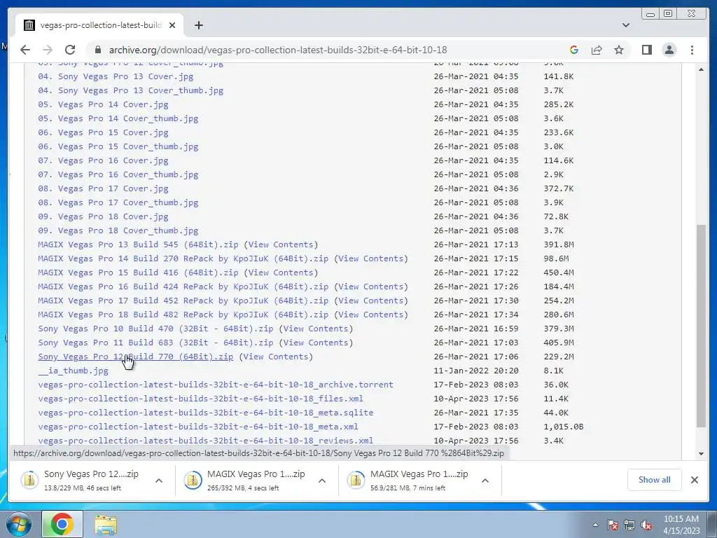
Task: Open the _meta.xml link
Action: click(198, 427)
